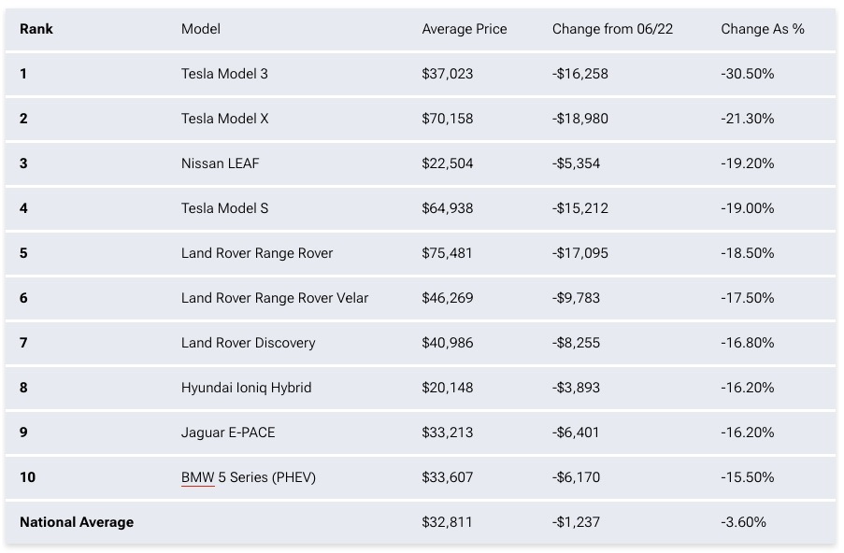The width and height of the screenshot is (844, 553).
Task: Click the underlined BMW text
Action: pyautogui.click(x=197, y=477)
